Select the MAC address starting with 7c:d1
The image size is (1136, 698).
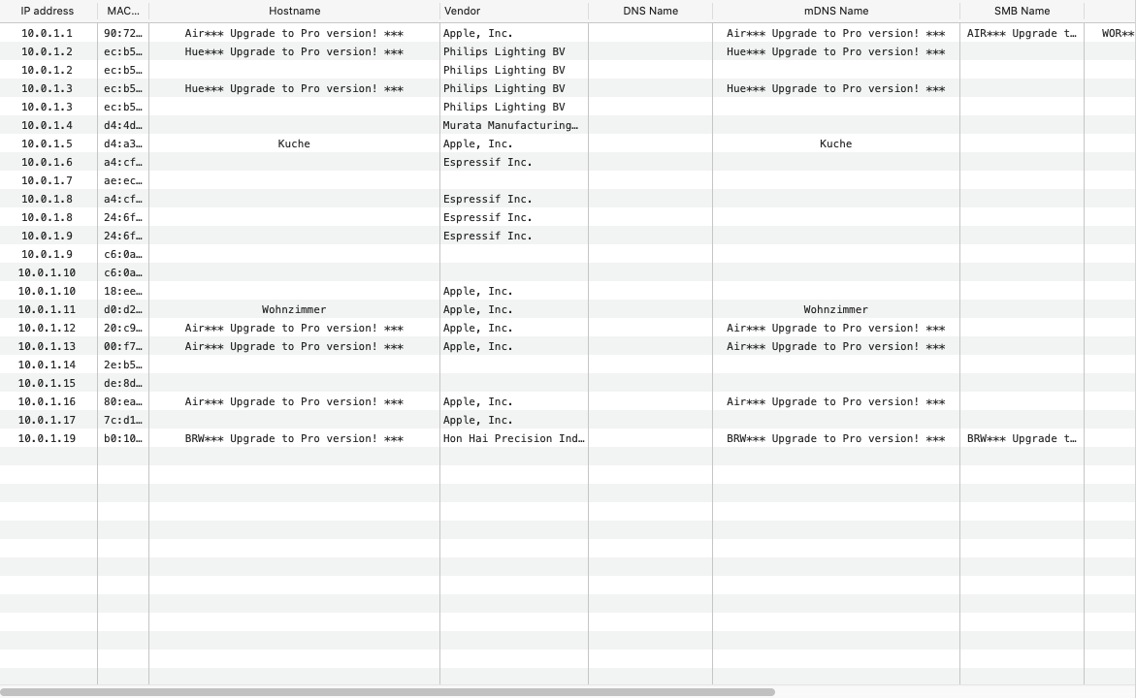(123, 420)
